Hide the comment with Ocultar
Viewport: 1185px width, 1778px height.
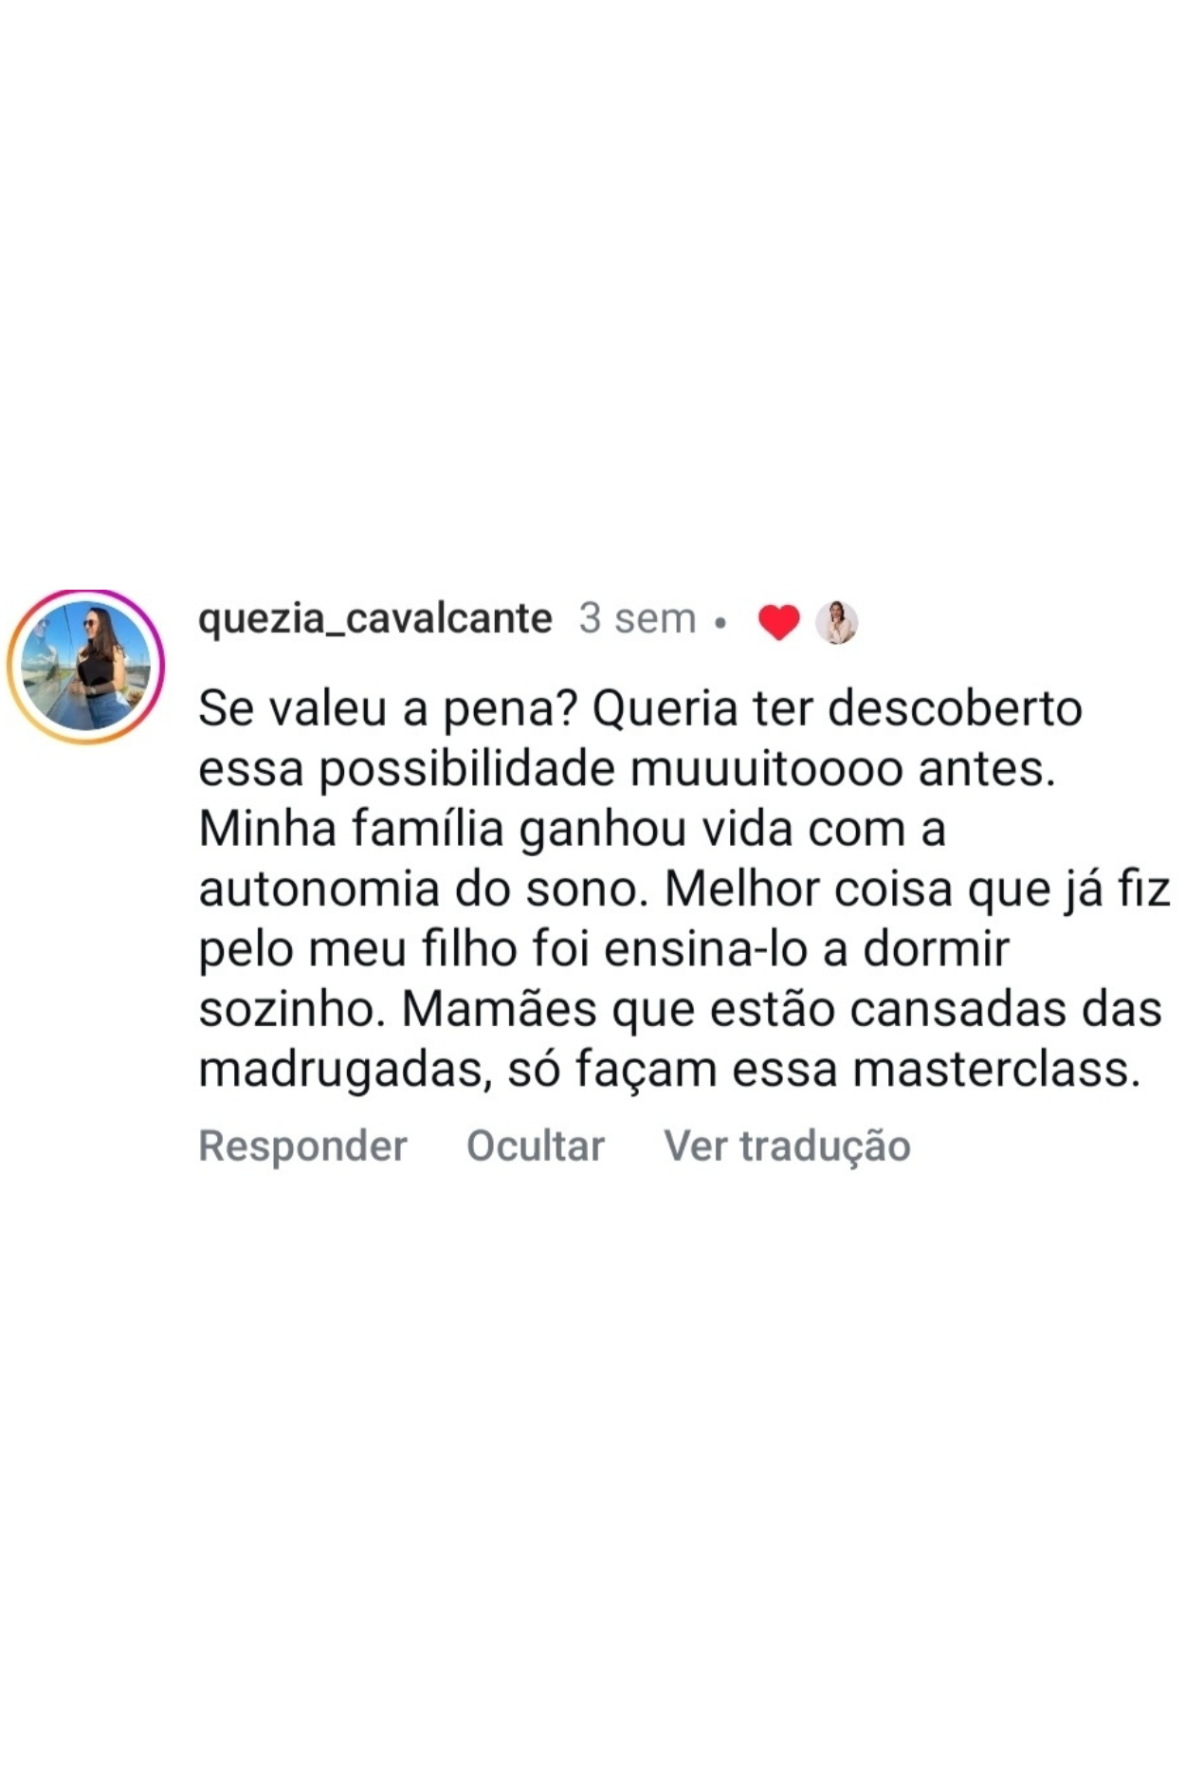[x=536, y=1146]
